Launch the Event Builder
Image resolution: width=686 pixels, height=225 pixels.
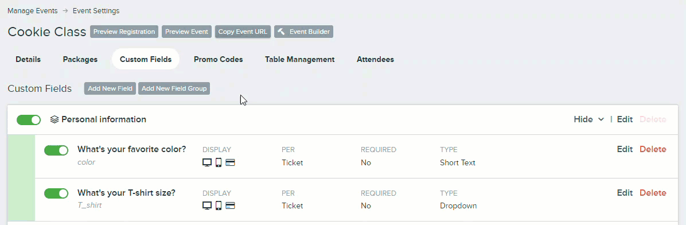(x=303, y=32)
